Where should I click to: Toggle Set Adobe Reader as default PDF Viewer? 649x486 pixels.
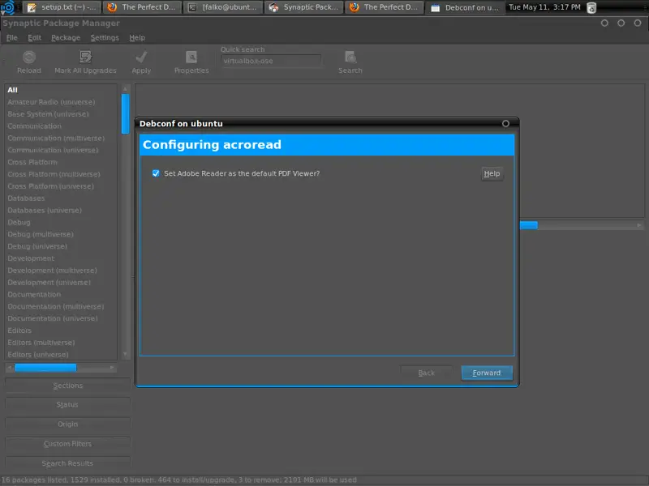pyautogui.click(x=156, y=173)
